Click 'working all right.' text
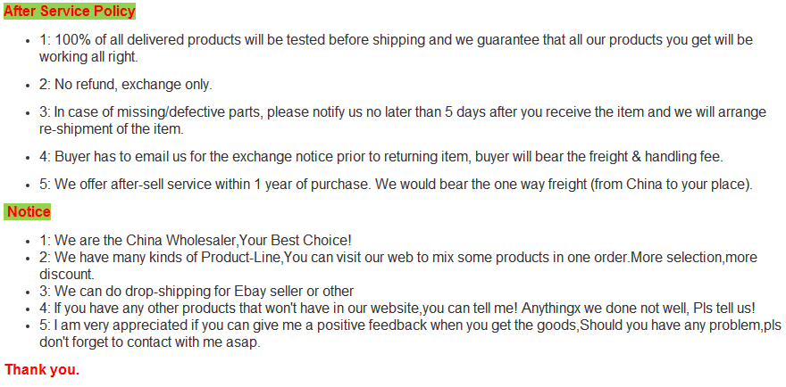Image resolution: width=786 pixels, height=387 pixels. point(88,57)
